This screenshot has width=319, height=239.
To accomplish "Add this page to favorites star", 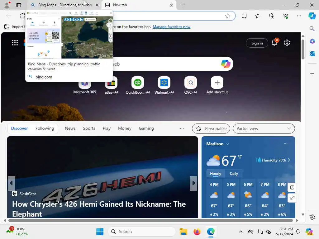I will coord(228,16).
